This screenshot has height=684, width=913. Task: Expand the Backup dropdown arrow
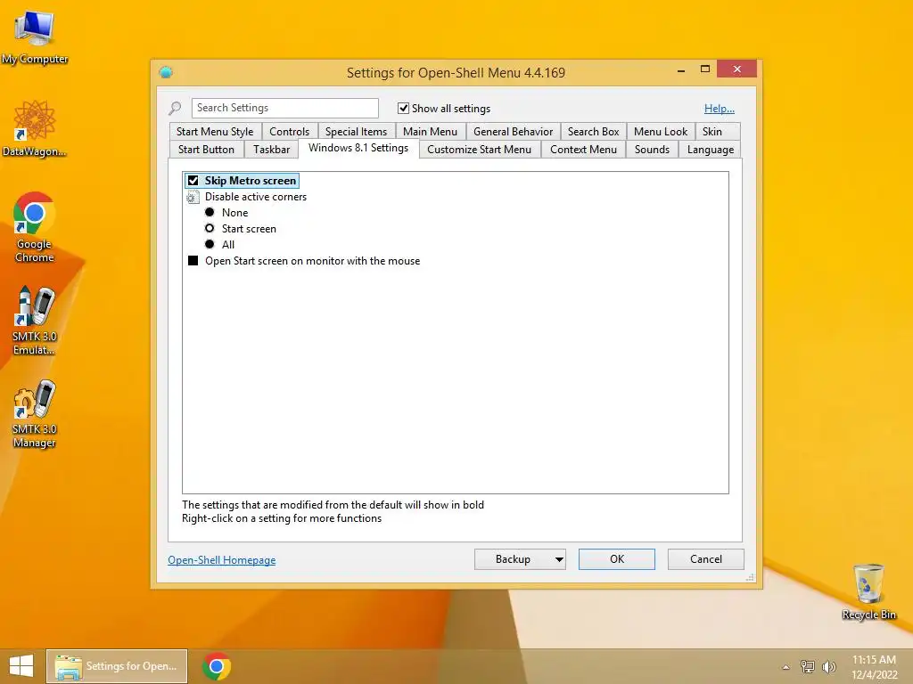pyautogui.click(x=559, y=559)
